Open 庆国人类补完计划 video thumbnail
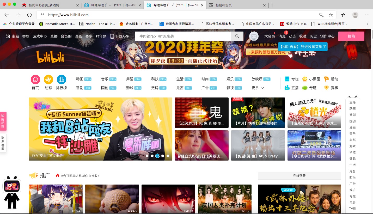373x214 pixels. 225,199
